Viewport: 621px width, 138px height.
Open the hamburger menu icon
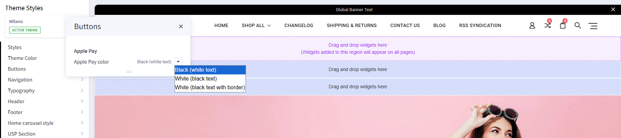(x=593, y=26)
